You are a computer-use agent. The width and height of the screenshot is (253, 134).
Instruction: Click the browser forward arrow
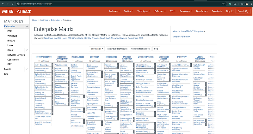tap(8, 4)
